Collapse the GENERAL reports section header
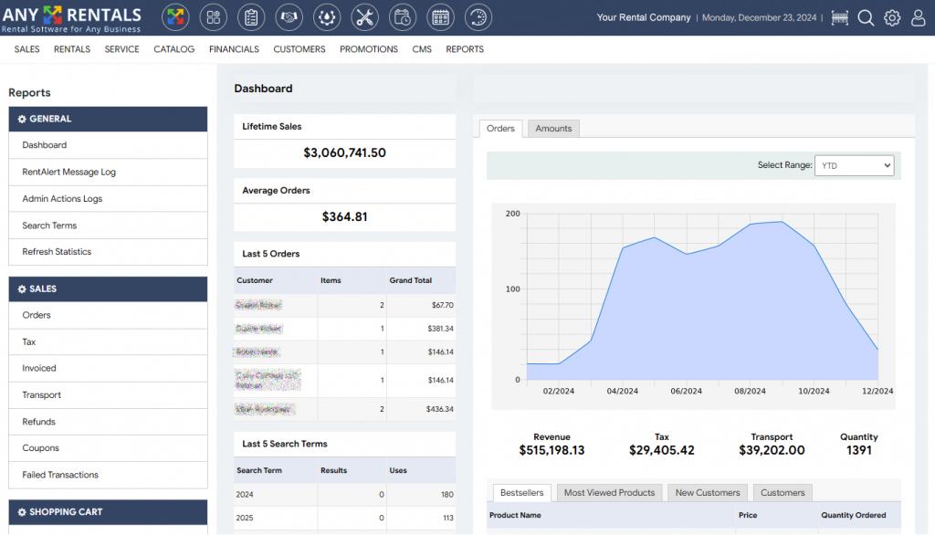 point(108,119)
